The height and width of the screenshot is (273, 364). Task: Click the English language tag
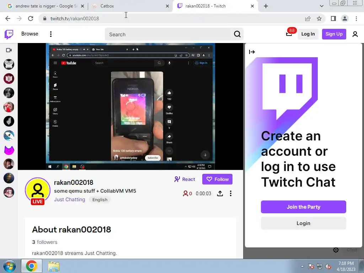[100, 200]
